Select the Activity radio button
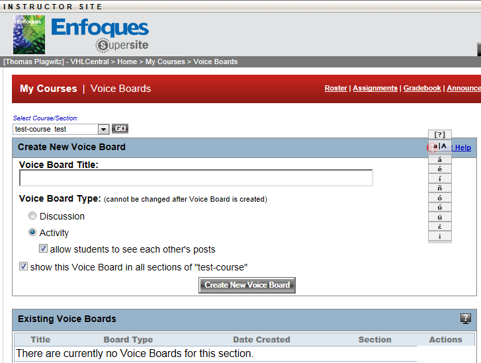 click(x=32, y=233)
